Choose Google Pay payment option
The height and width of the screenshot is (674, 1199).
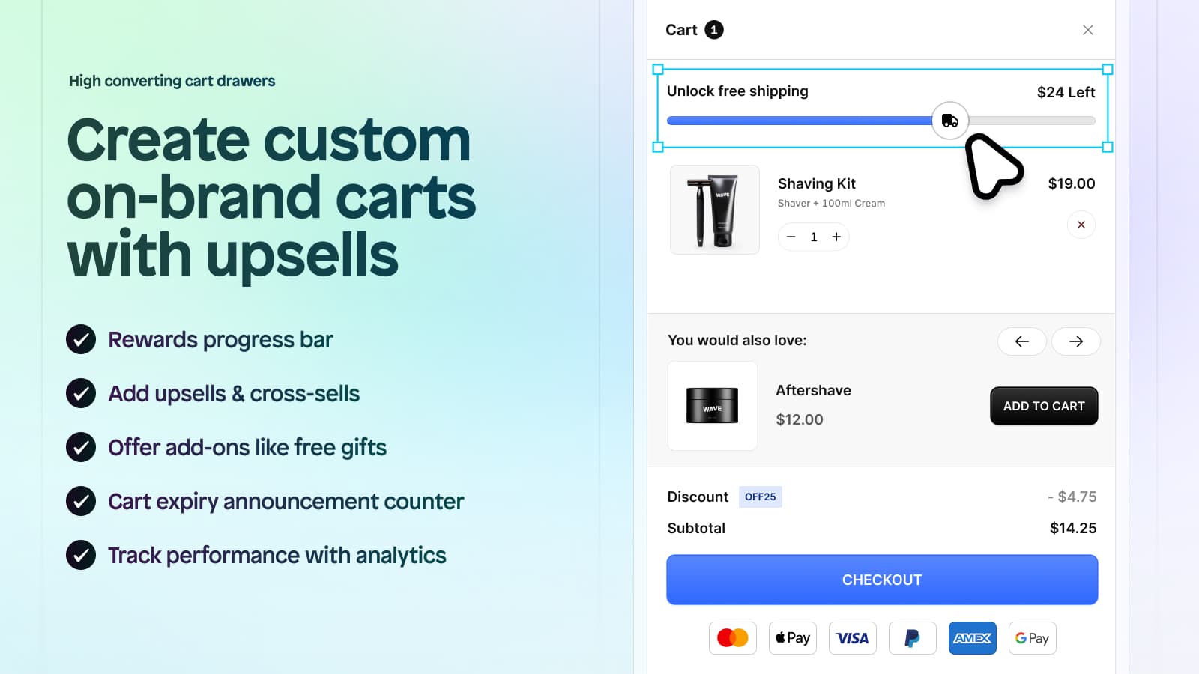1032,637
